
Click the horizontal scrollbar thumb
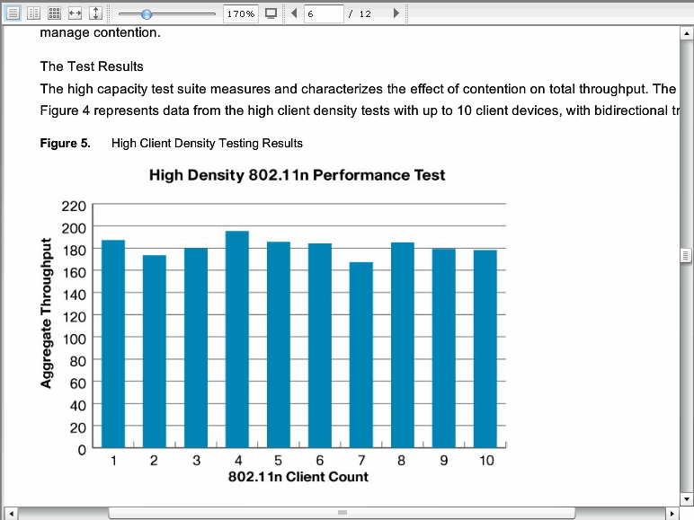point(342,513)
